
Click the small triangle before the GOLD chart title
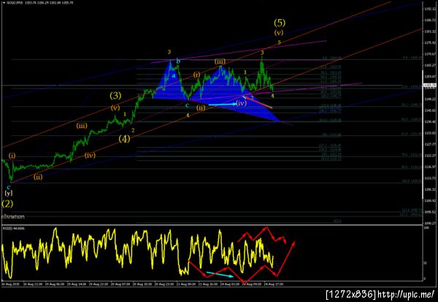tap(4, 3)
